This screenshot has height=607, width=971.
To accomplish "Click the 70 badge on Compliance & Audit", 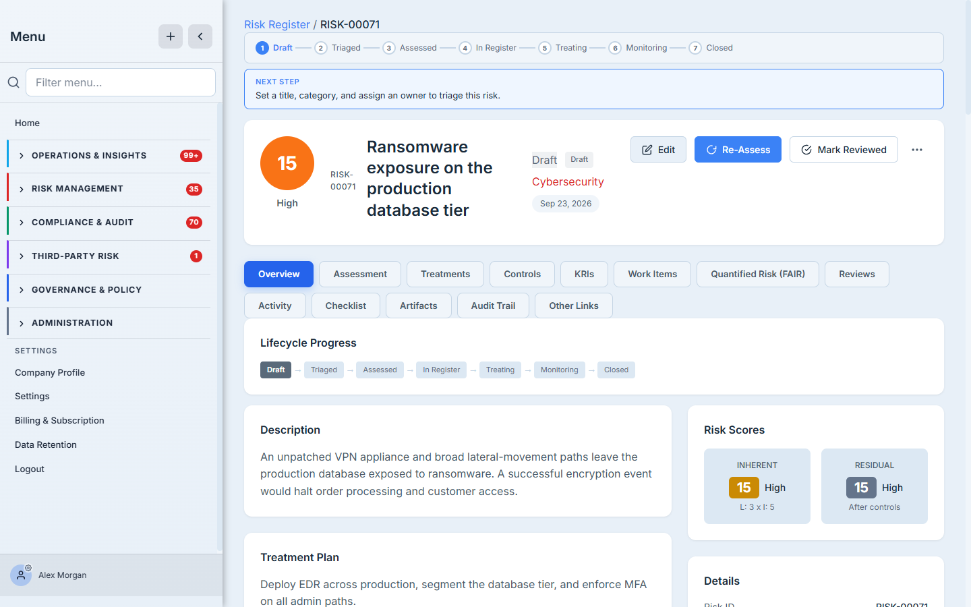I will (x=194, y=223).
